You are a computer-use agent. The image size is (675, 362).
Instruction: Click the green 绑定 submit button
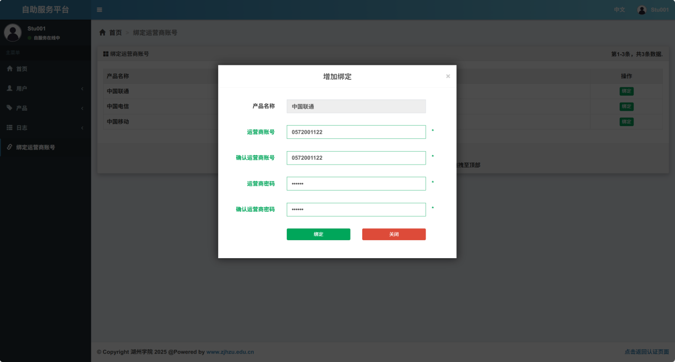point(318,234)
